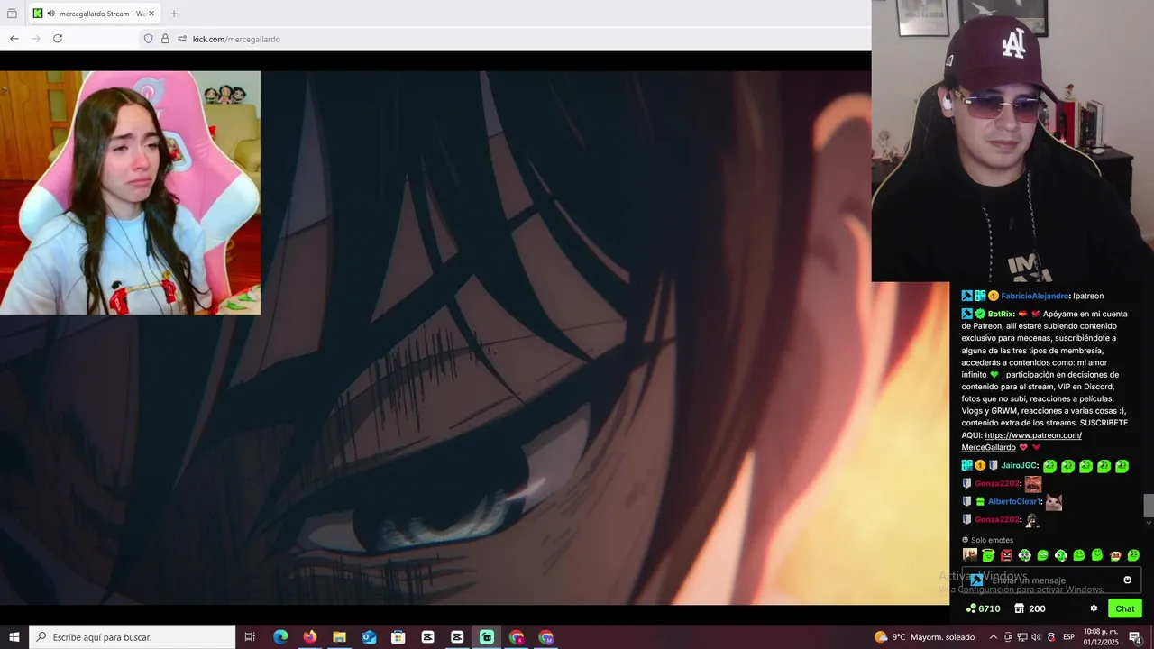
Task: Open the volume speaker tray icon
Action: (x=1037, y=637)
